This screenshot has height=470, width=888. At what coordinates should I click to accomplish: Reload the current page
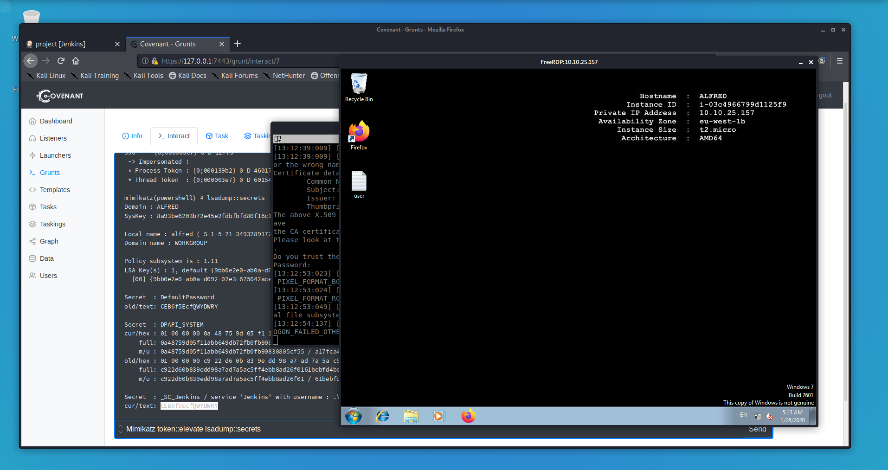tap(61, 61)
